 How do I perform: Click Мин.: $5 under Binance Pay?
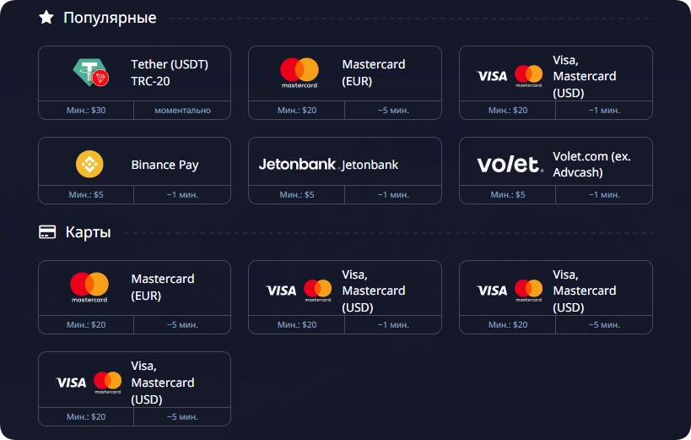pyautogui.click(x=86, y=194)
